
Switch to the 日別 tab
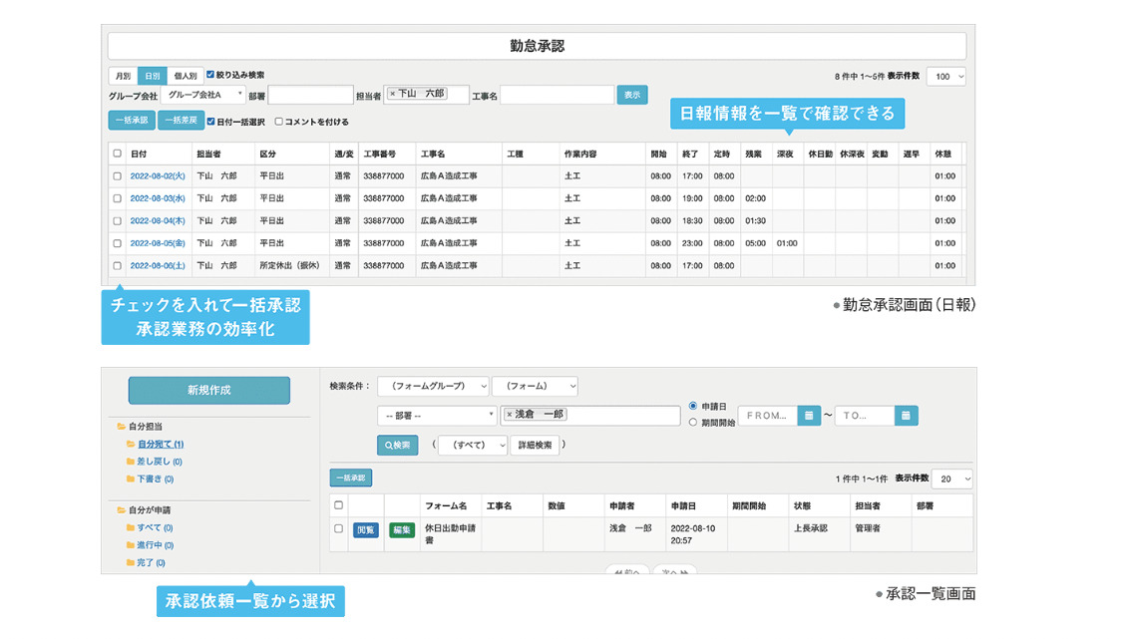[x=153, y=76]
